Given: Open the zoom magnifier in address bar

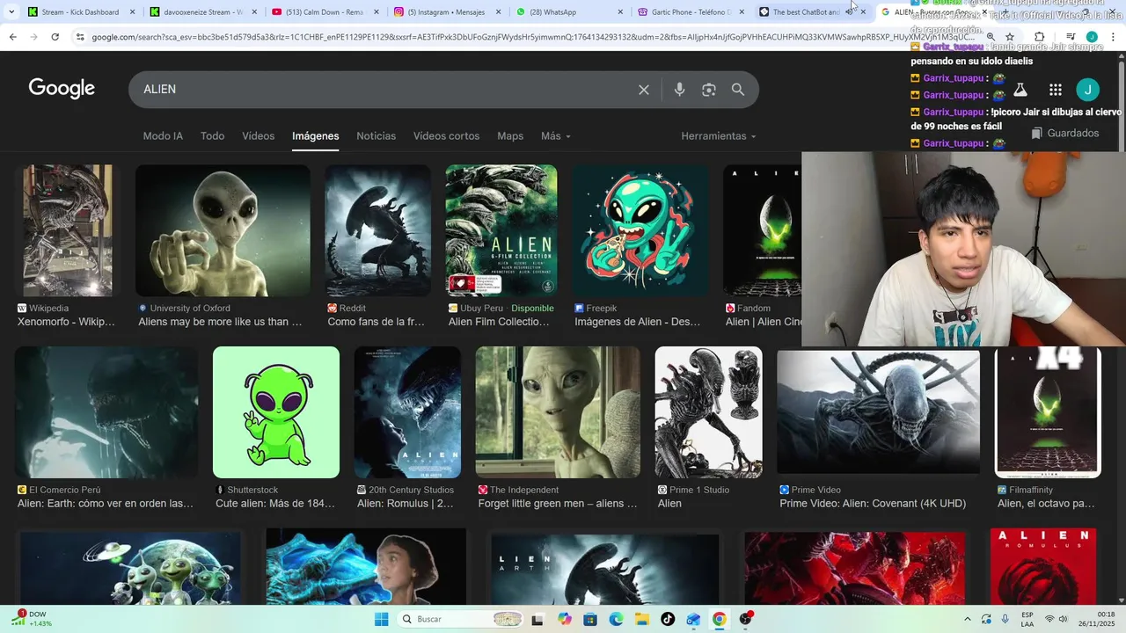Looking at the screenshot, I should (991, 37).
